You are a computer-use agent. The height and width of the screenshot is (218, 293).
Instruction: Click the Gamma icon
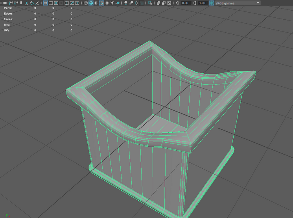195,3
